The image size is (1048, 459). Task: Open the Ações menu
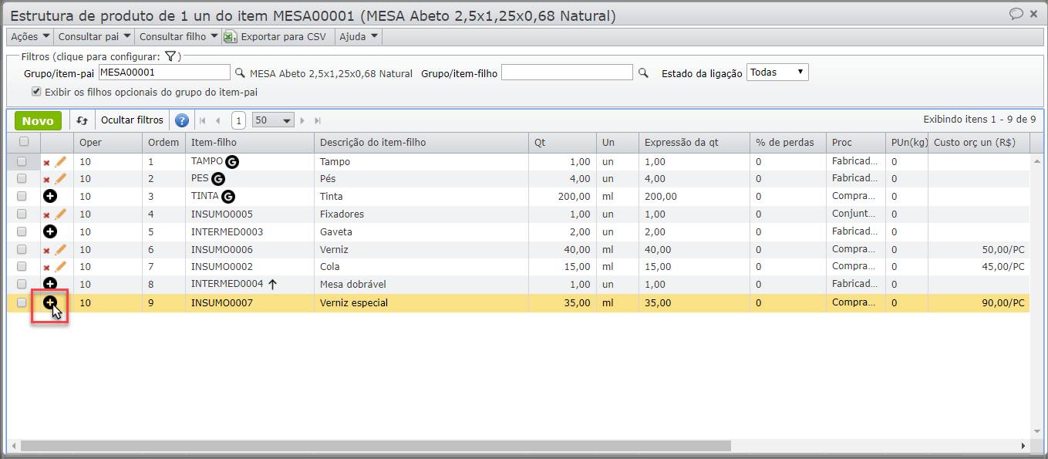click(x=30, y=36)
